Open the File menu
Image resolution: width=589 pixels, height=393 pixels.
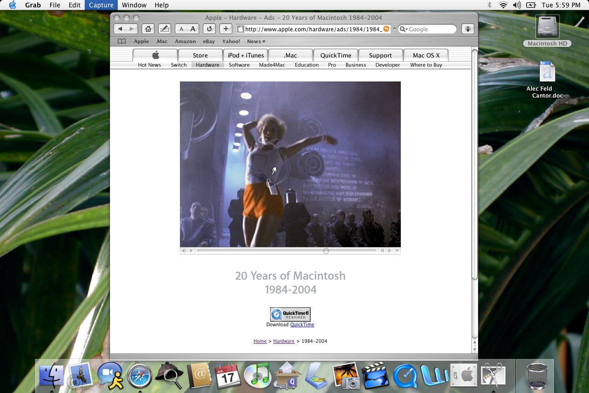click(55, 5)
